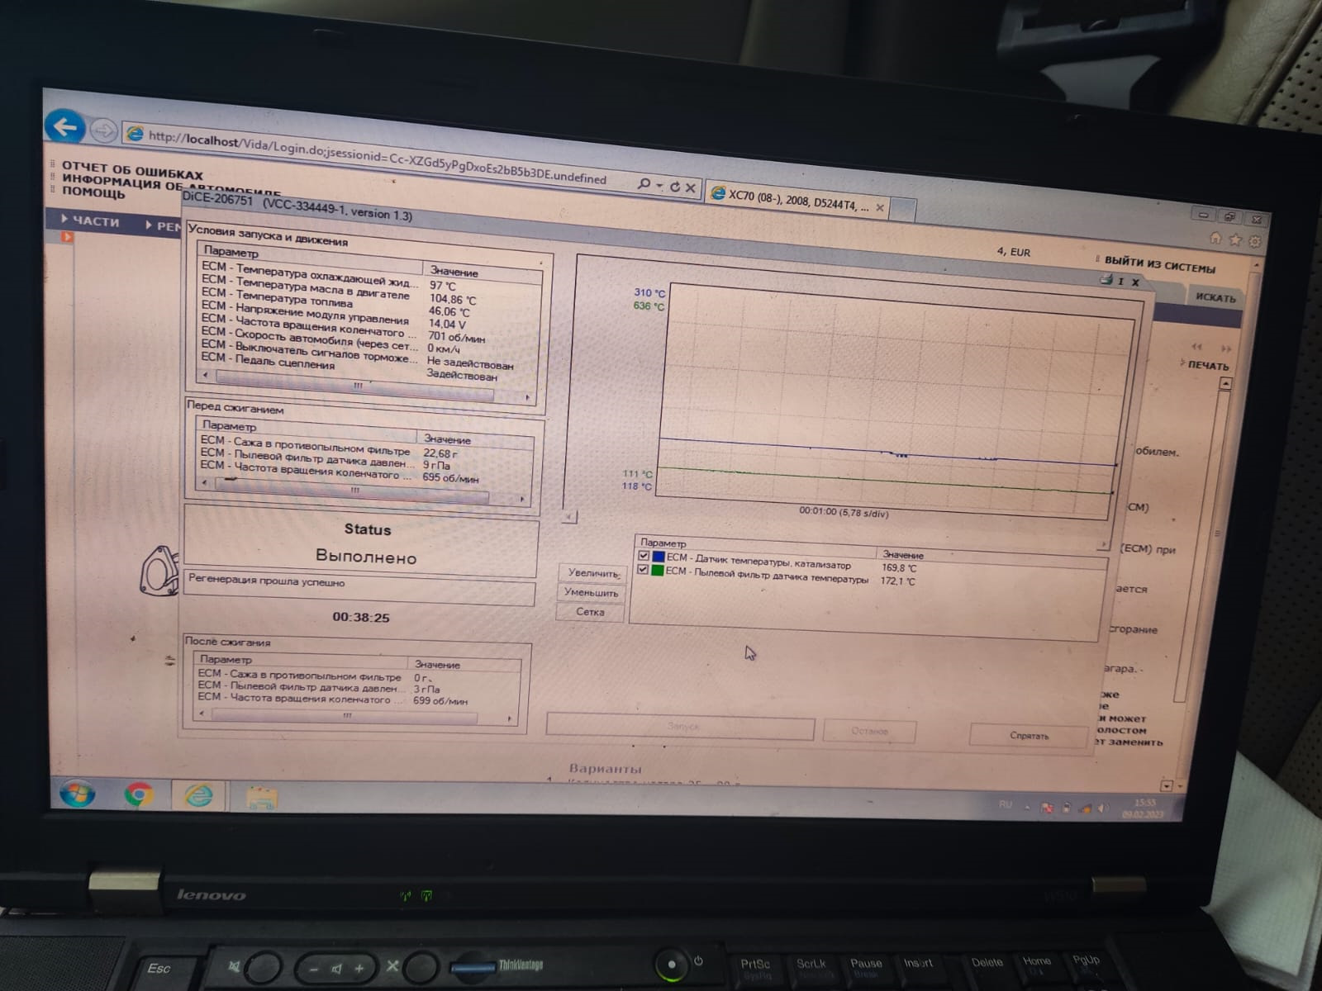Image resolution: width=1322 pixels, height=991 pixels.
Task: Click left scroll arrow under graph
Action: [568, 517]
